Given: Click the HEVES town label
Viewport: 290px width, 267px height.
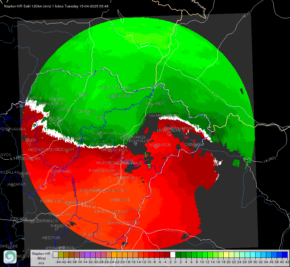Looking at the screenshot, I should (x=25, y=174).
